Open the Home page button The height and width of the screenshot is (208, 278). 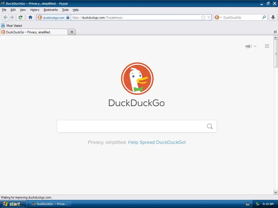tap(30, 17)
